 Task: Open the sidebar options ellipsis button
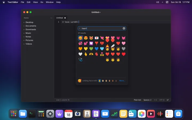[x=51, y=18]
